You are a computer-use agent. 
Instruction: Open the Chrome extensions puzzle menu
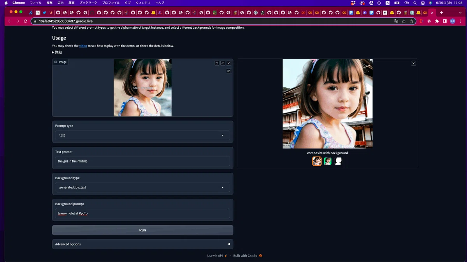(x=437, y=21)
